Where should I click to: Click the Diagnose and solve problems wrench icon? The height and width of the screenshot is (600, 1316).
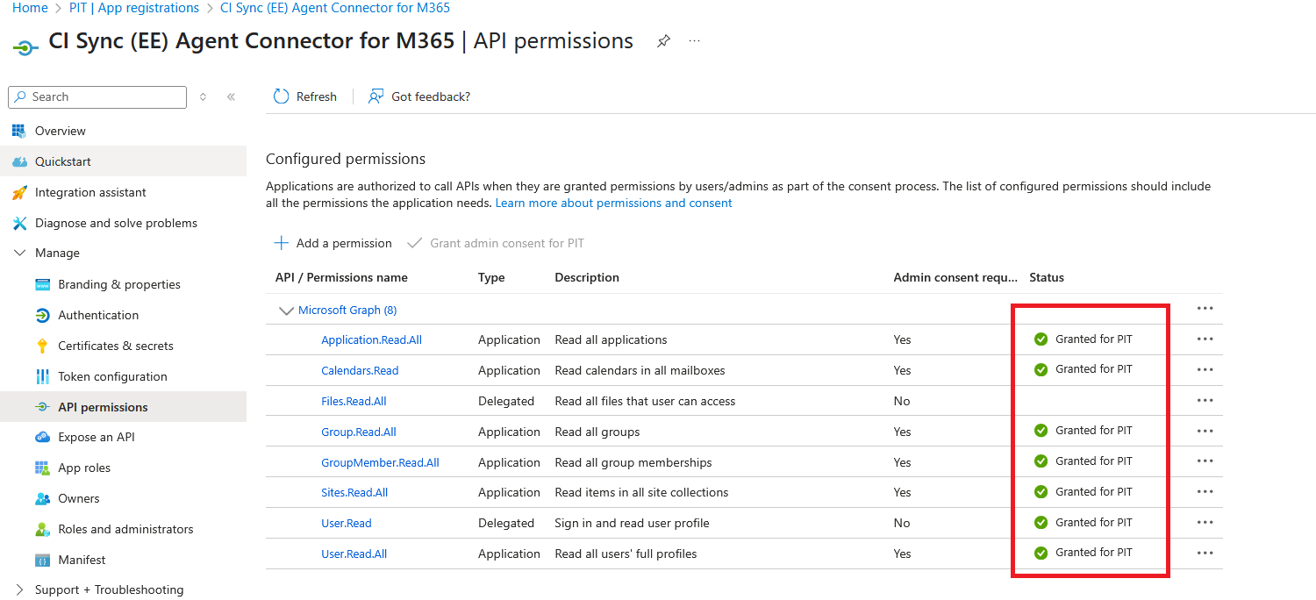(19, 223)
